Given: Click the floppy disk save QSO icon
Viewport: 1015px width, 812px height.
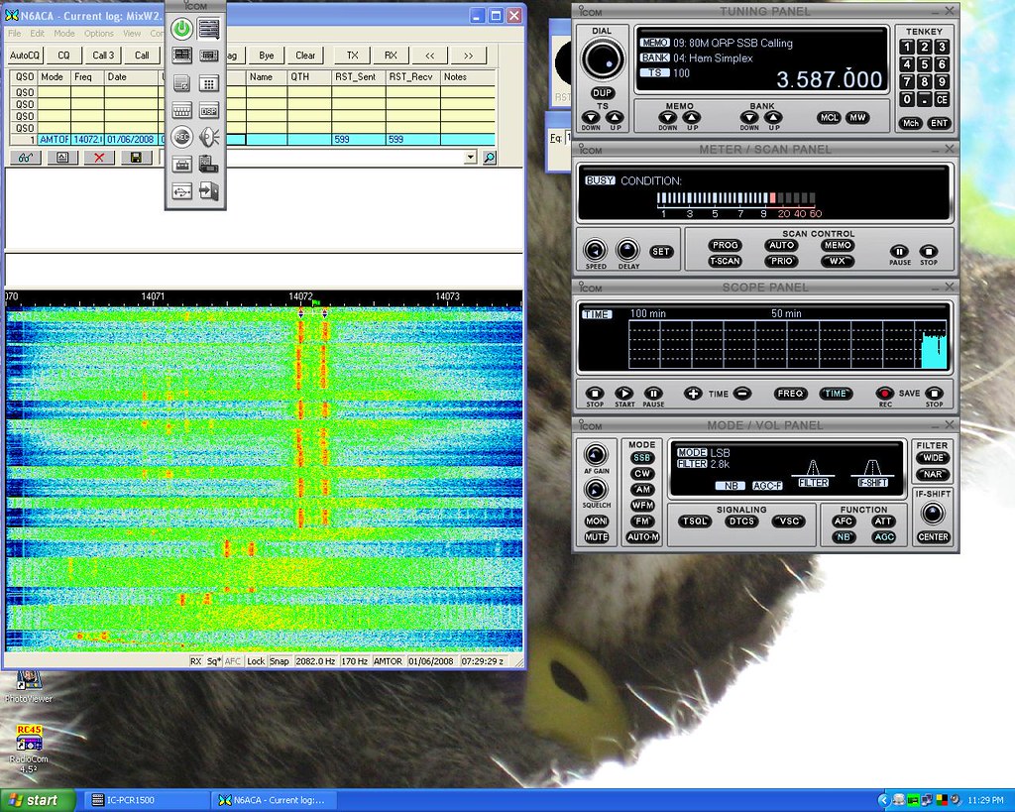Looking at the screenshot, I should [x=136, y=158].
